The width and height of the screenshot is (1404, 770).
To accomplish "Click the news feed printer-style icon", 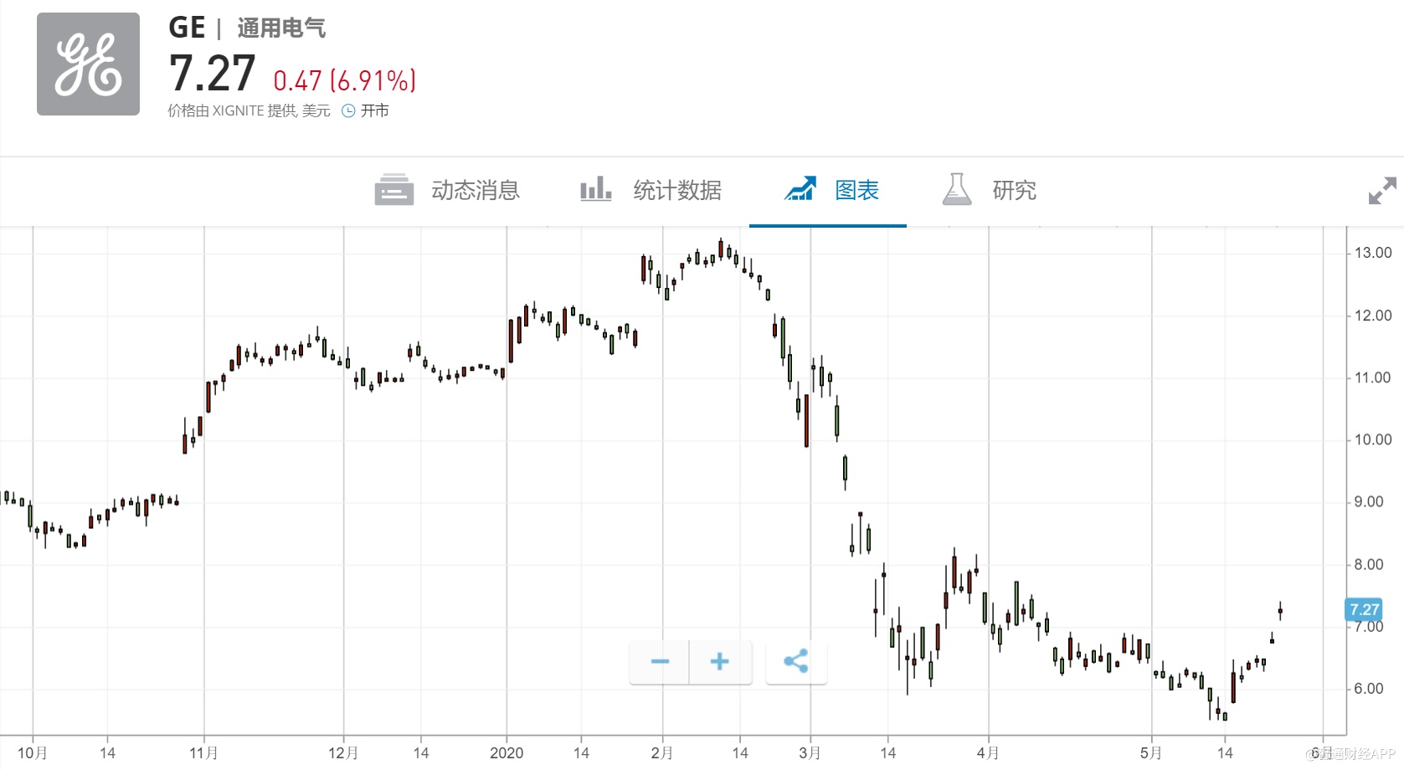I will pyautogui.click(x=393, y=190).
